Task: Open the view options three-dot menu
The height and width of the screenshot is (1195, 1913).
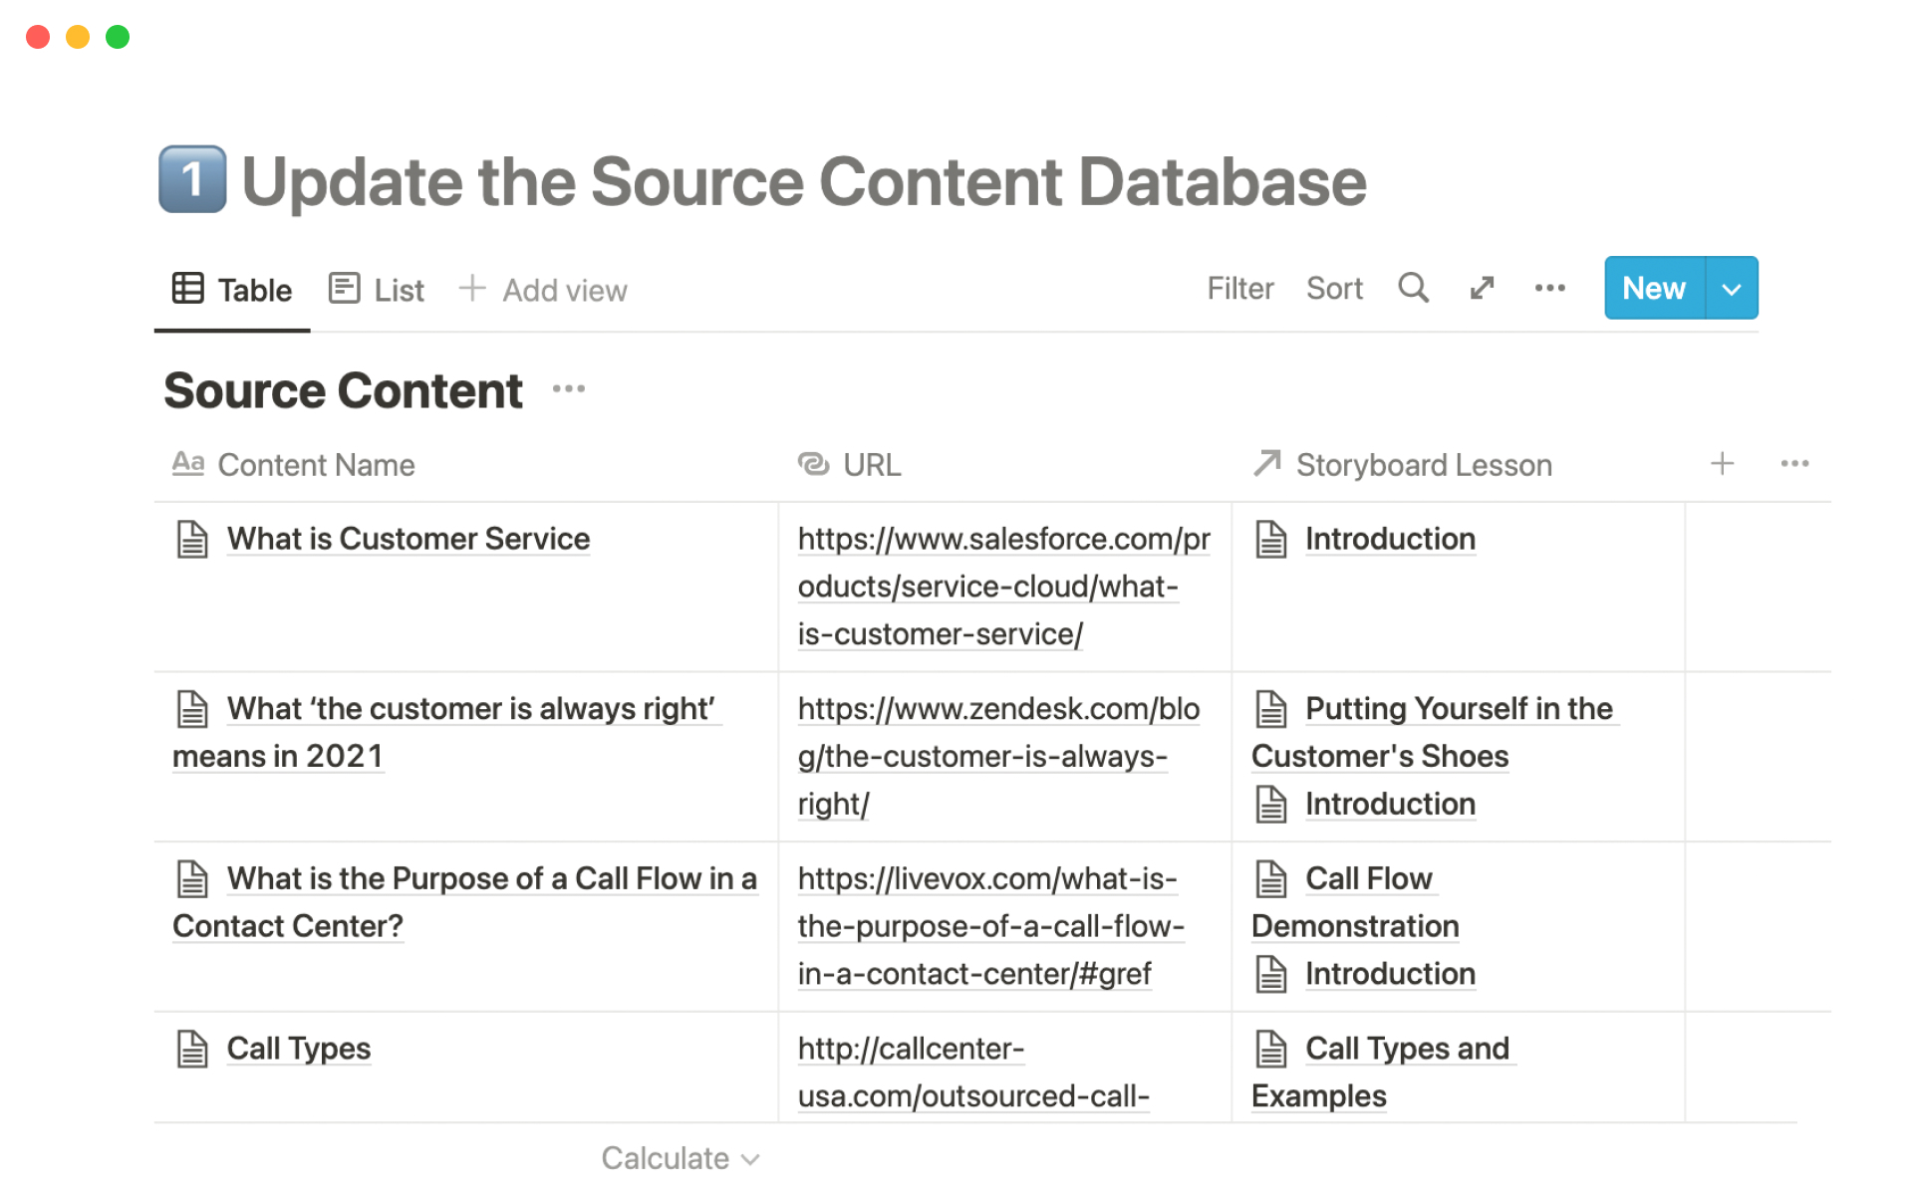Action: pyautogui.click(x=1549, y=288)
